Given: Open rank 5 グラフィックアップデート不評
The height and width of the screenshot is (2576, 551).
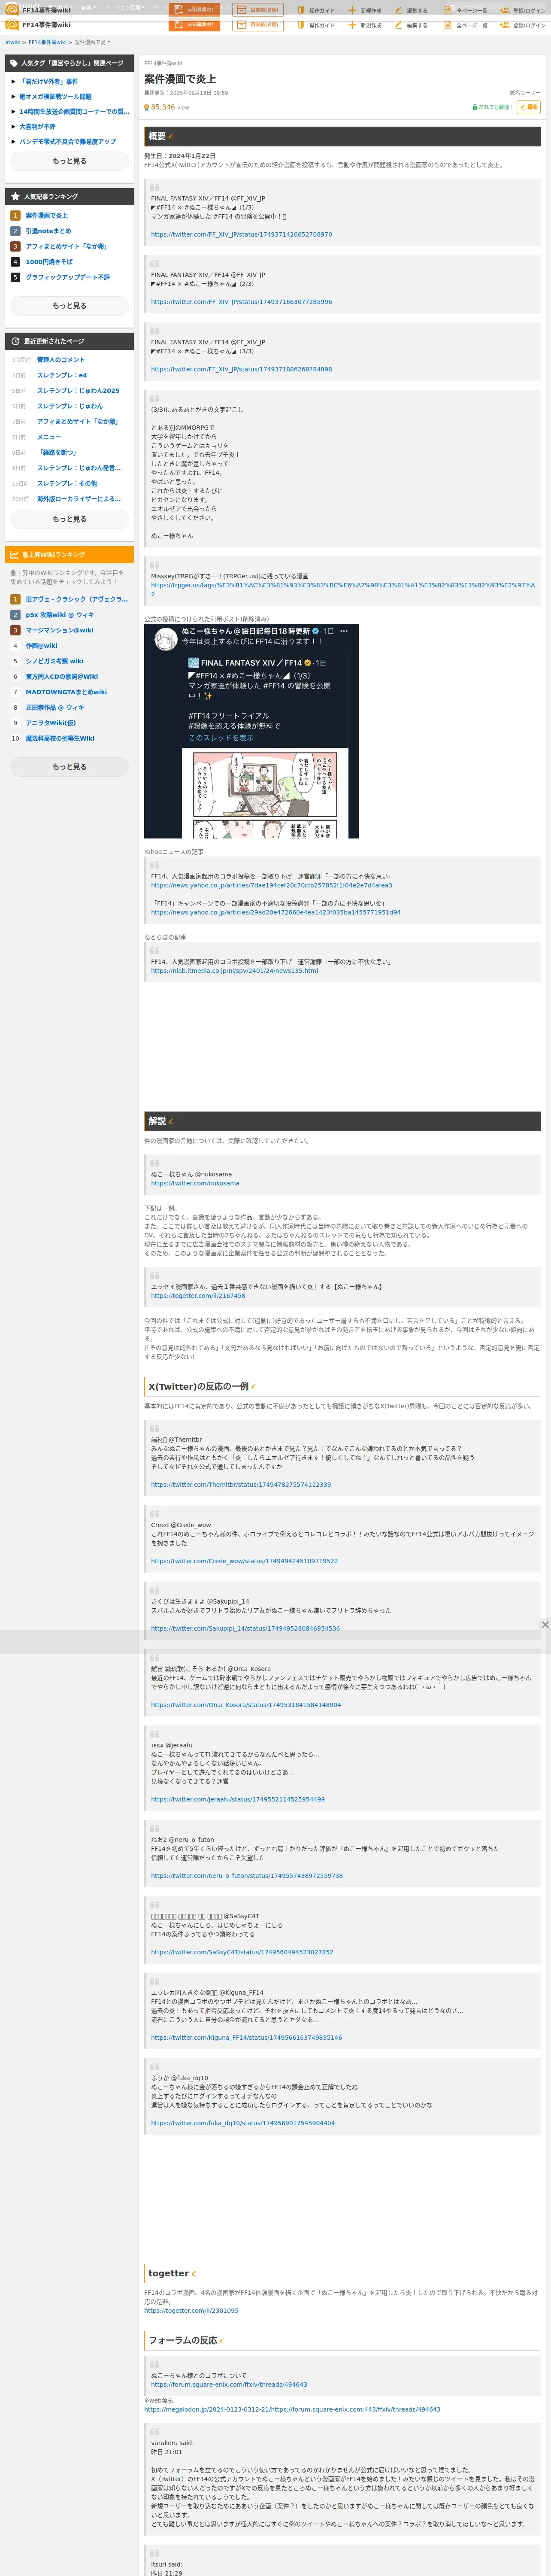Looking at the screenshot, I should pyautogui.click(x=68, y=277).
